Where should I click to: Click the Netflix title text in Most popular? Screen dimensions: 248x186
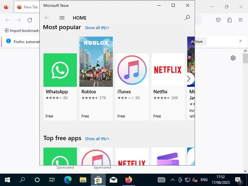(160, 92)
